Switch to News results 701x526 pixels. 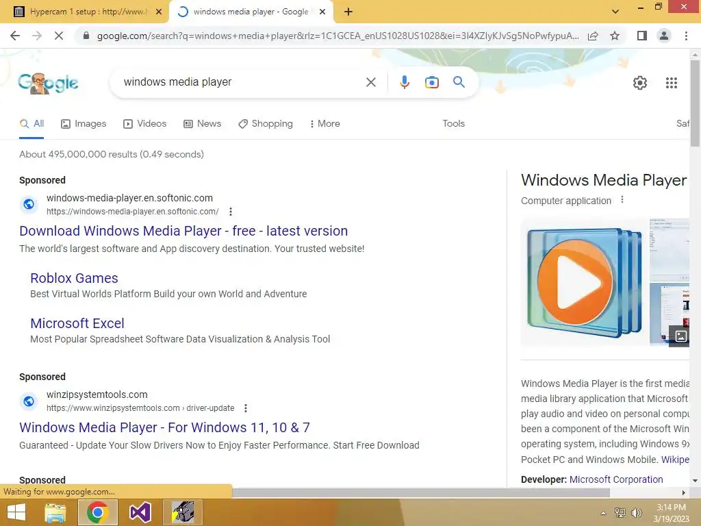tap(203, 124)
